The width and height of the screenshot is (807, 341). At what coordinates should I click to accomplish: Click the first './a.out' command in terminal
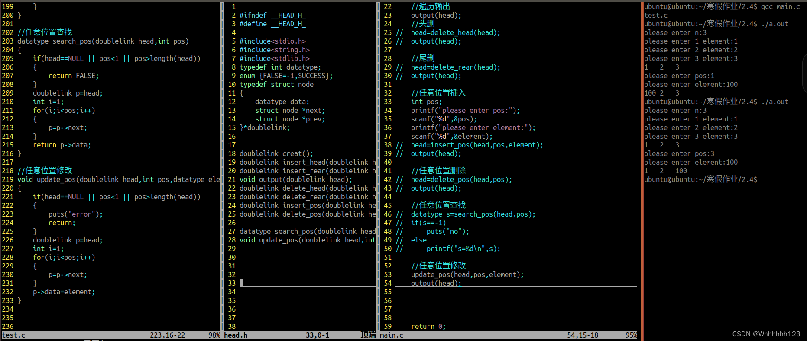(775, 24)
